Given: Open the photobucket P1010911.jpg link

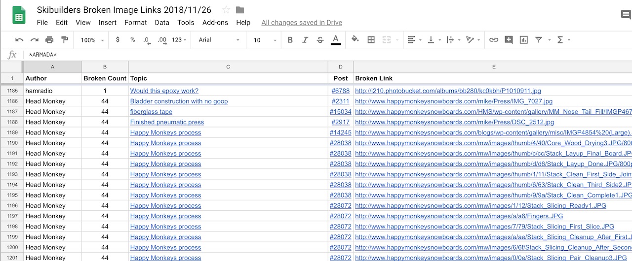Looking at the screenshot, I should tap(448, 91).
